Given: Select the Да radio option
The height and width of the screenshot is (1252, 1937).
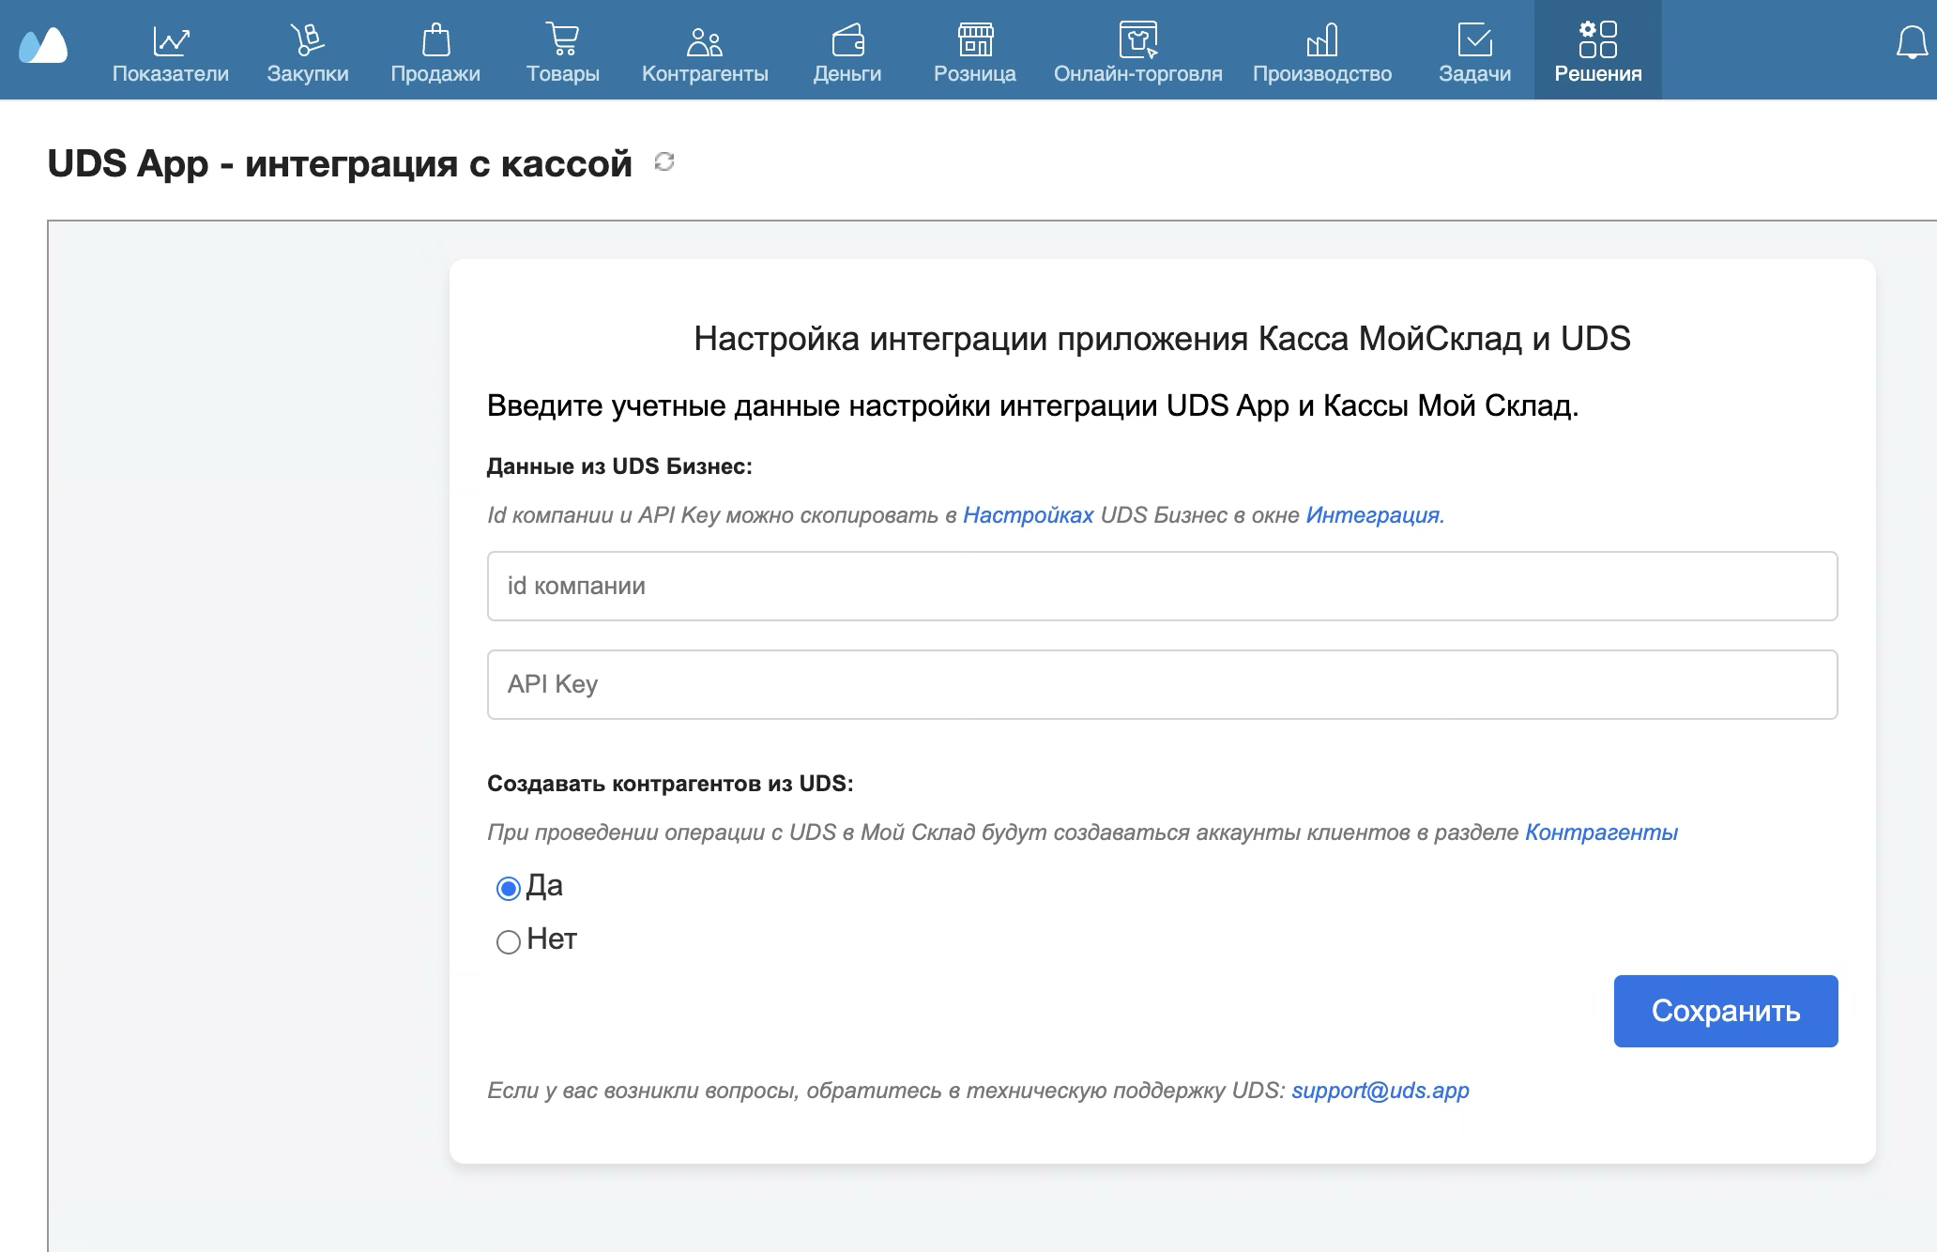Looking at the screenshot, I should [x=509, y=889].
